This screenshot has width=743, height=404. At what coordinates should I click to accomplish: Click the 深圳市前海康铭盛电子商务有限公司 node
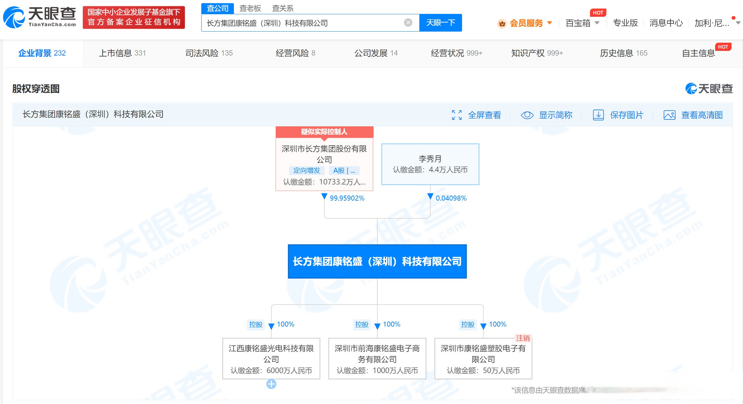click(377, 359)
